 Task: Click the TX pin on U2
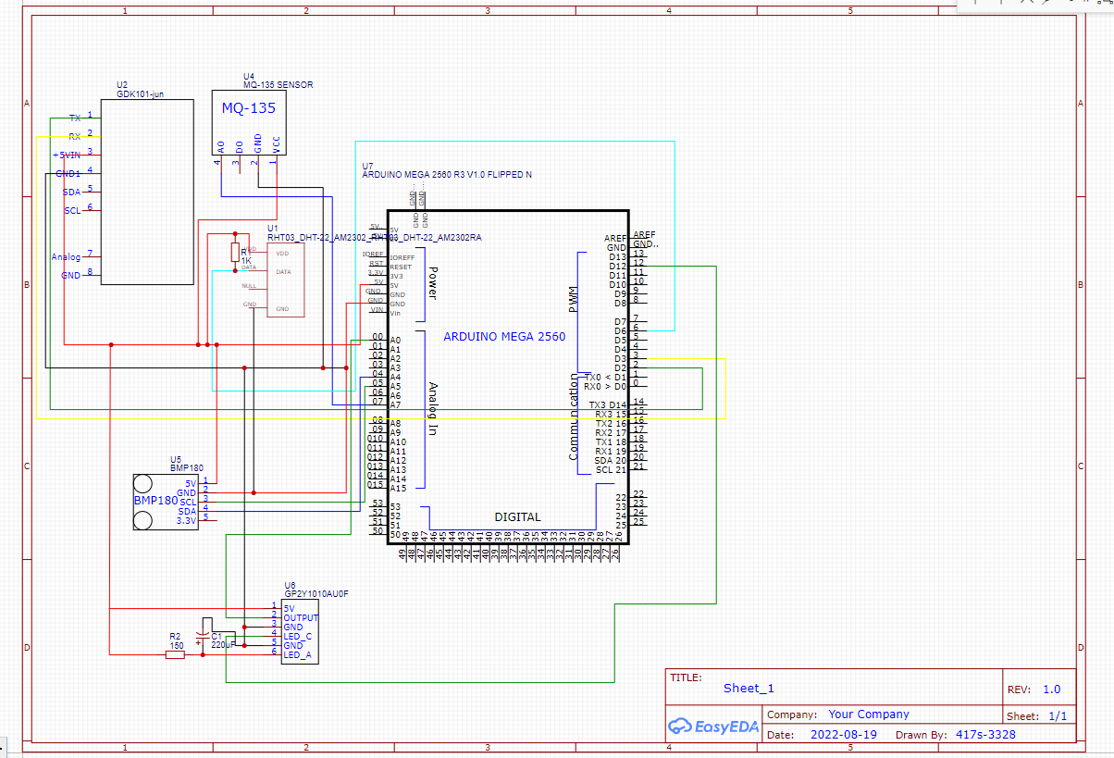point(75,118)
